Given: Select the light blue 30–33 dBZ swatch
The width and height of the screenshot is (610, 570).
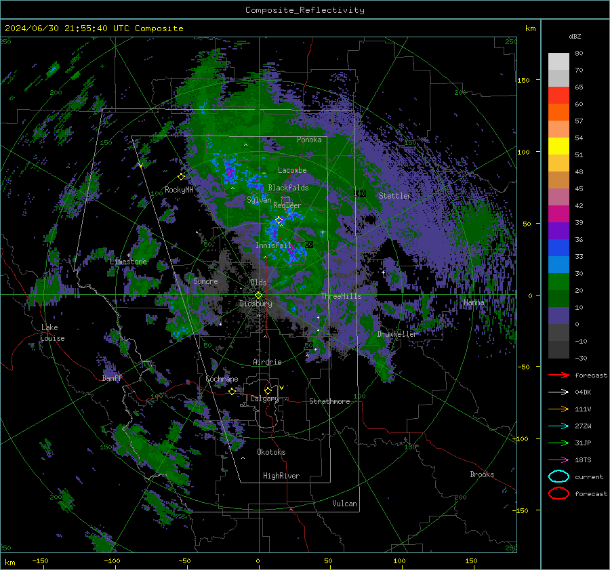Looking at the screenshot, I should 558,265.
